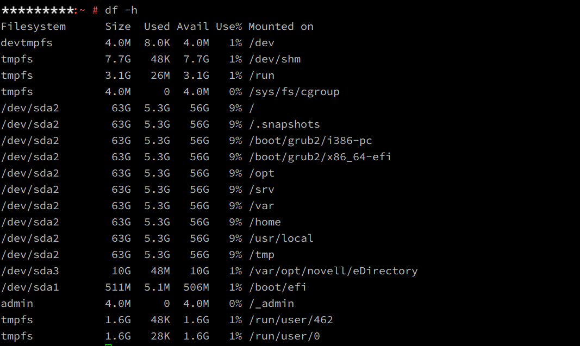Click the Avail column header

tap(193, 27)
